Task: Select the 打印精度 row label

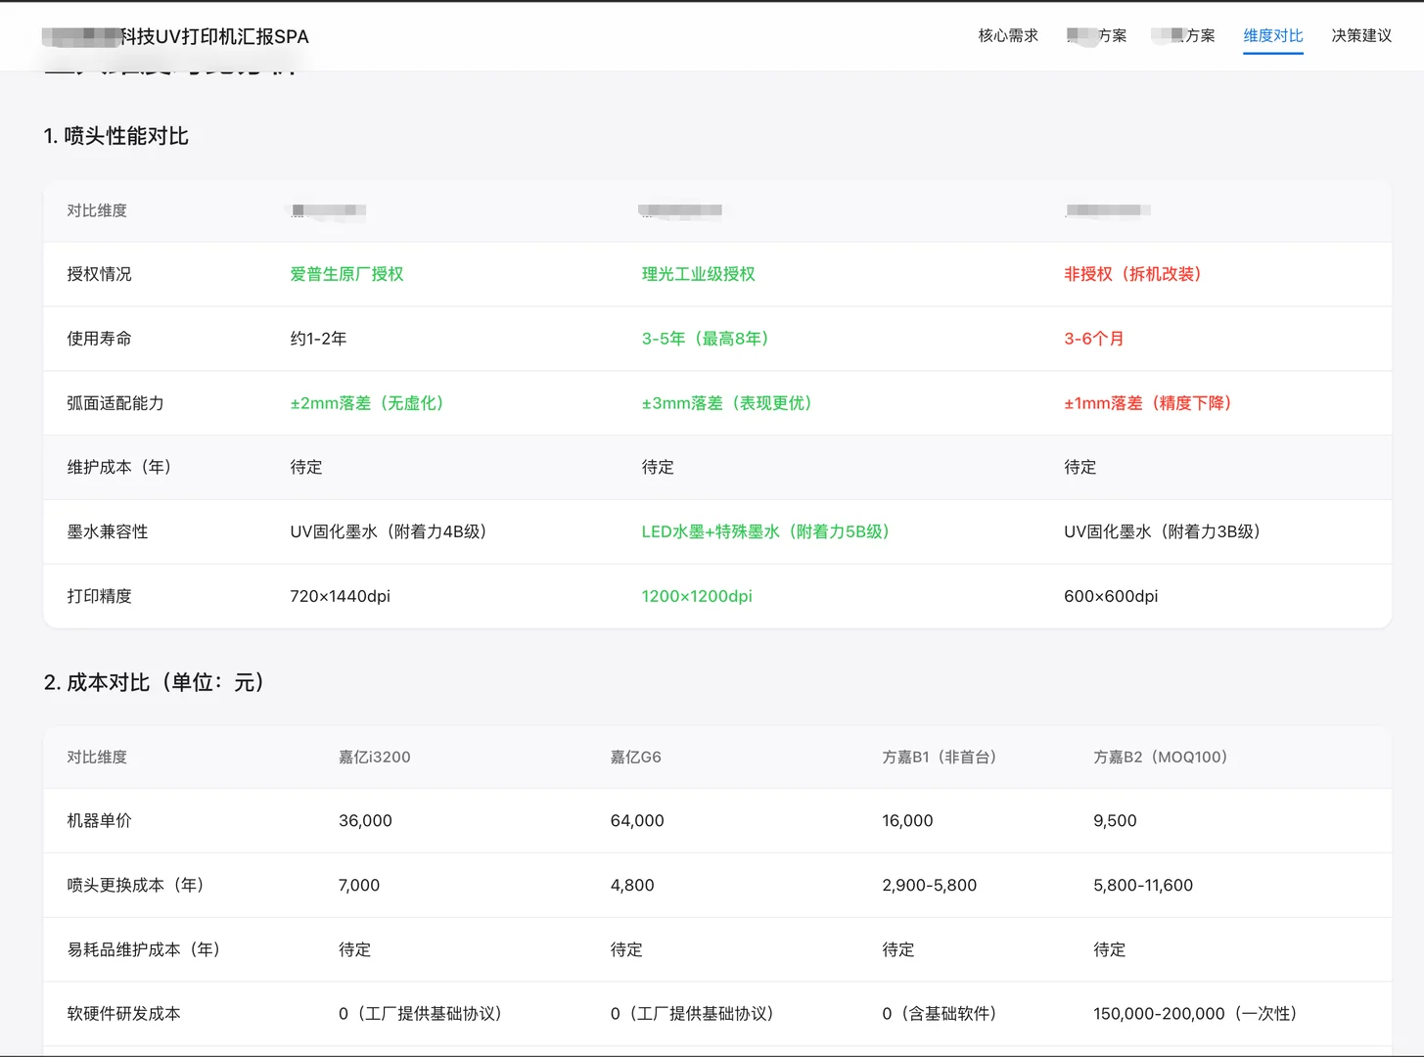Action: (x=100, y=595)
